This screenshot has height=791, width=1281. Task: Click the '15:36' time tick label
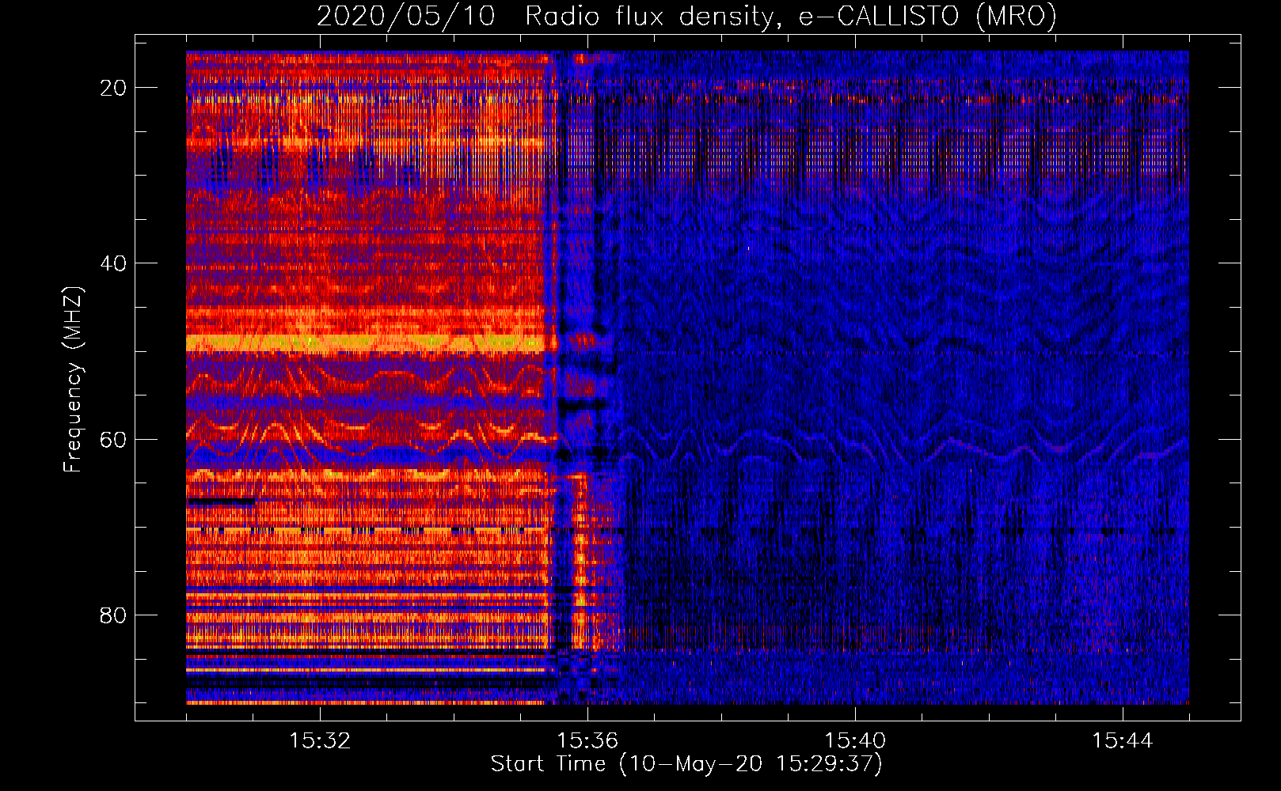[x=587, y=741]
